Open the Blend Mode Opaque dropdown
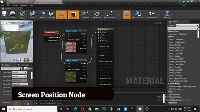Image resolution: width=200 pixels, height=112 pixels. 19,77
